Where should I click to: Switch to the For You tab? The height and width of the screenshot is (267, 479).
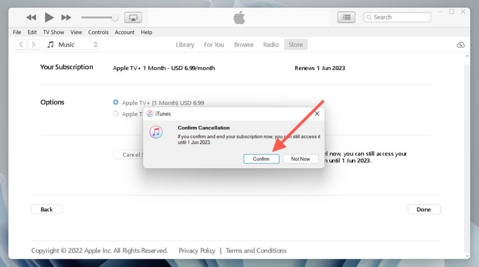(214, 45)
